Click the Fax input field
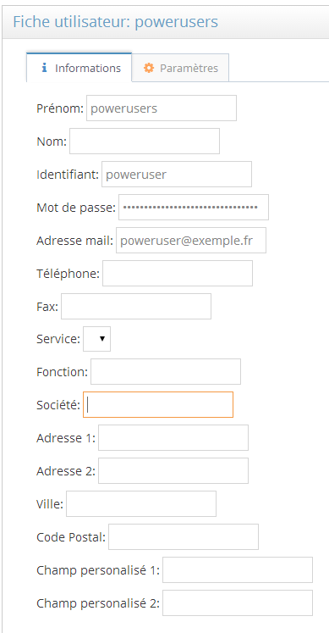329x633 pixels. pyautogui.click(x=136, y=307)
